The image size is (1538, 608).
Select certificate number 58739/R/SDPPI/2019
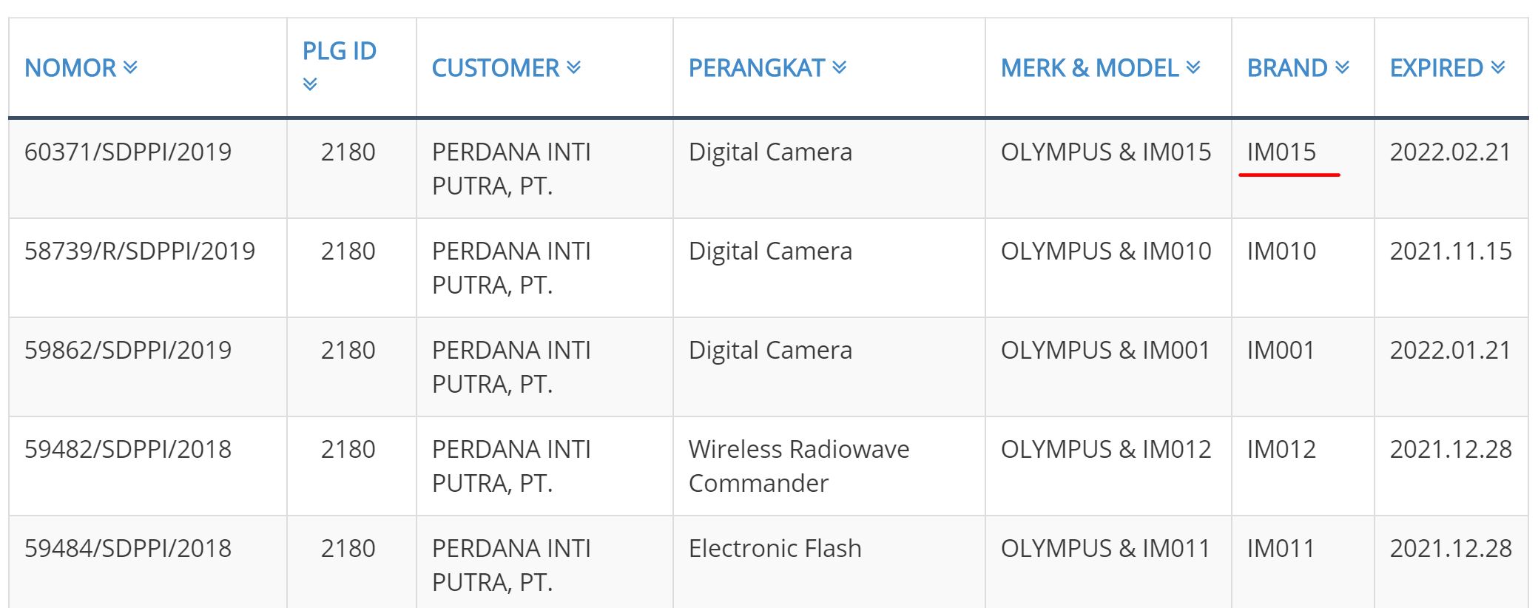pyautogui.click(x=140, y=251)
